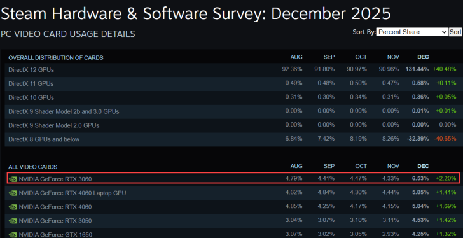
Task: Click the DirectX 11 GPUs row label
Action: pyautogui.click(x=31, y=84)
